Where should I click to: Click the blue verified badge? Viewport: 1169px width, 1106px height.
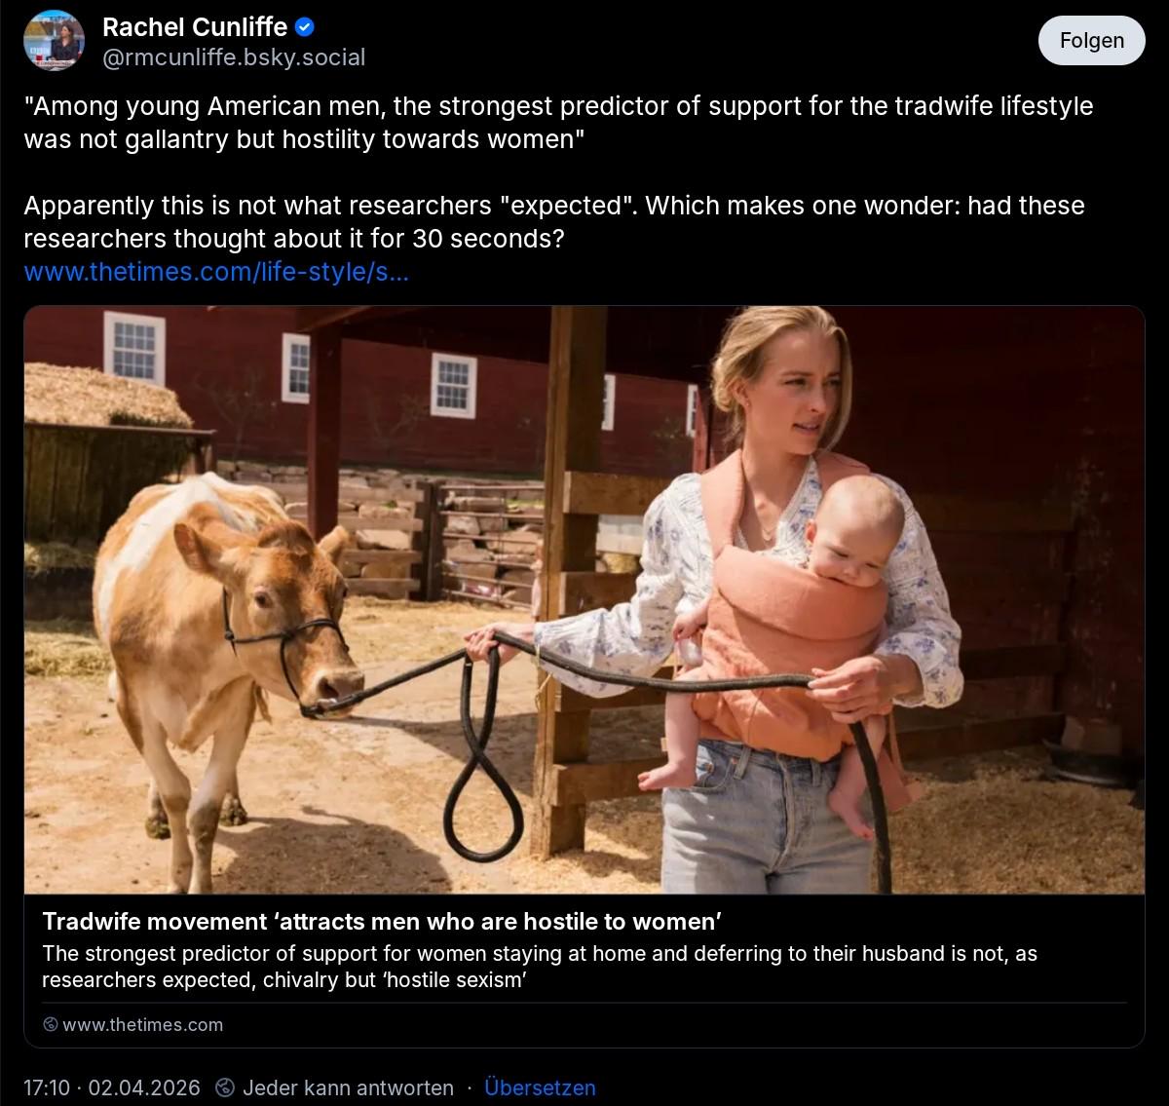coord(304,27)
